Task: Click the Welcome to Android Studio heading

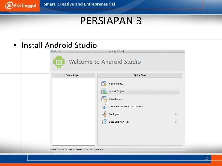Action: (105, 62)
